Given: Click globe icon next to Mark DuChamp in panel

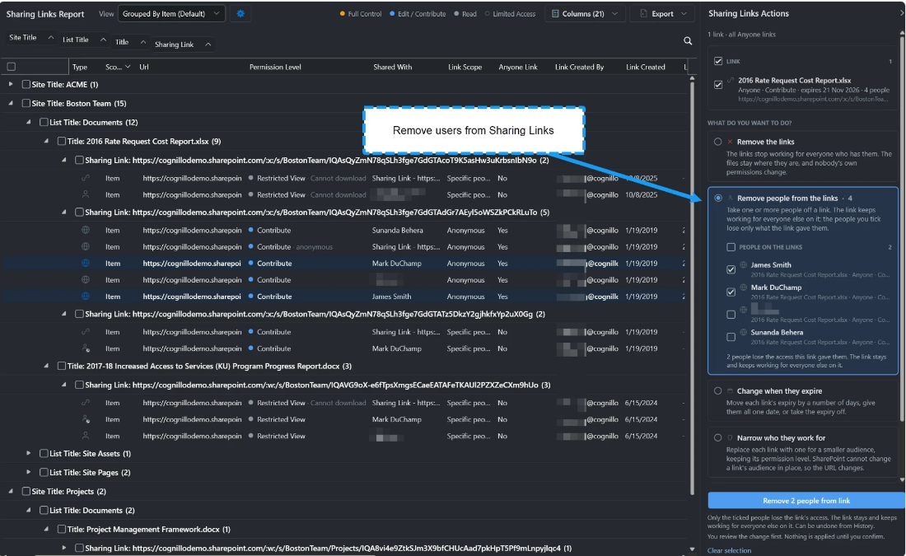Looking at the screenshot, I should click(744, 287).
